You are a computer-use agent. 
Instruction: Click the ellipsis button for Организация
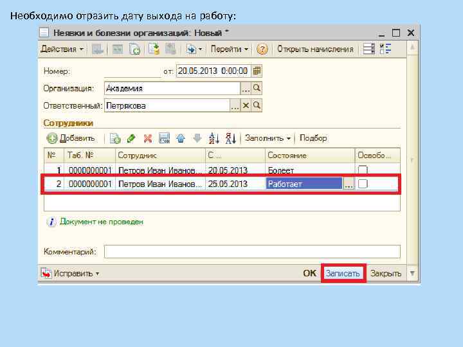click(x=246, y=88)
